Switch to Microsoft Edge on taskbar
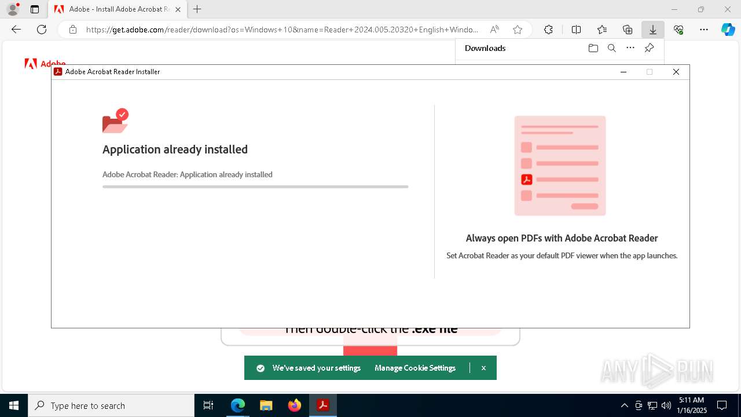The image size is (741, 417). 238,405
